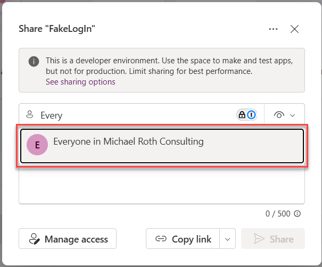Screen dimensions: 322x267
Task: Click the Share button
Action: [x=273, y=239]
